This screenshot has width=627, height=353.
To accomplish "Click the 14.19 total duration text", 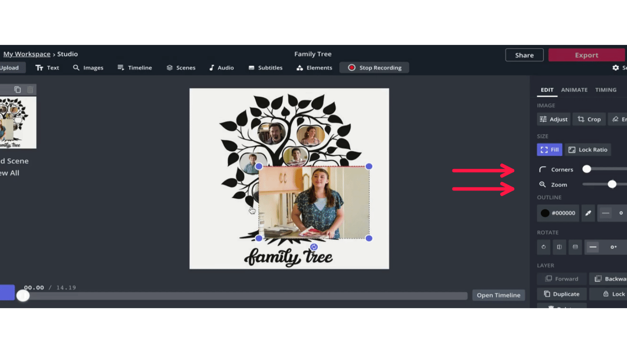I will pos(66,288).
